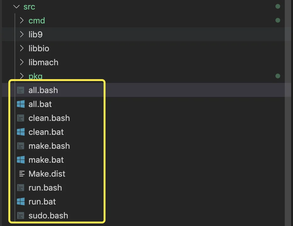Click the shell script icon beside all.bash
Viewport: 293px width, 226px height.
[x=21, y=90]
